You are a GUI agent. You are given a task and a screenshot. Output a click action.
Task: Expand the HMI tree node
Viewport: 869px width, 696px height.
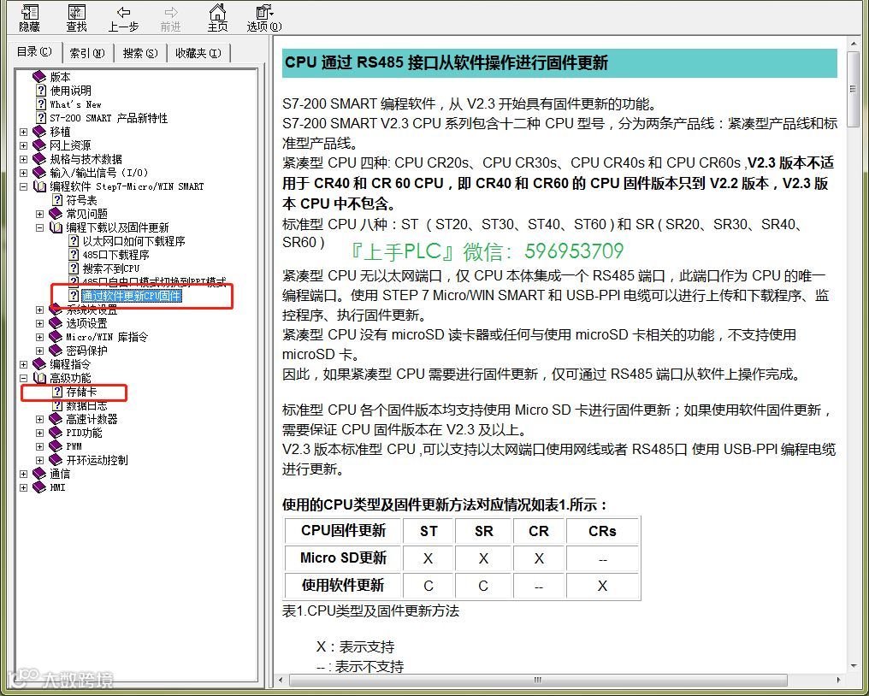click(23, 487)
